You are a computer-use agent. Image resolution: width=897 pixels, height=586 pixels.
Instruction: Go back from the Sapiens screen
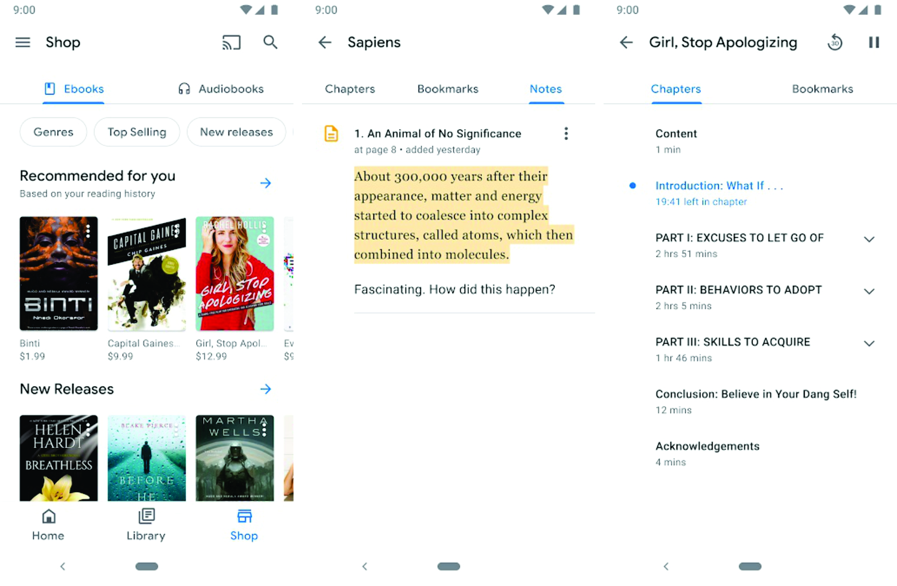325,42
